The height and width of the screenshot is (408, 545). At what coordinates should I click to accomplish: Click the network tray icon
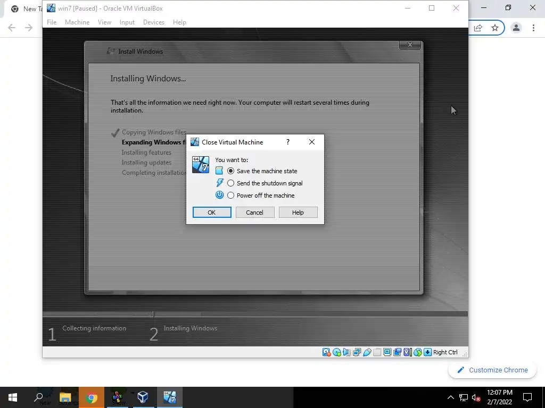(x=464, y=397)
